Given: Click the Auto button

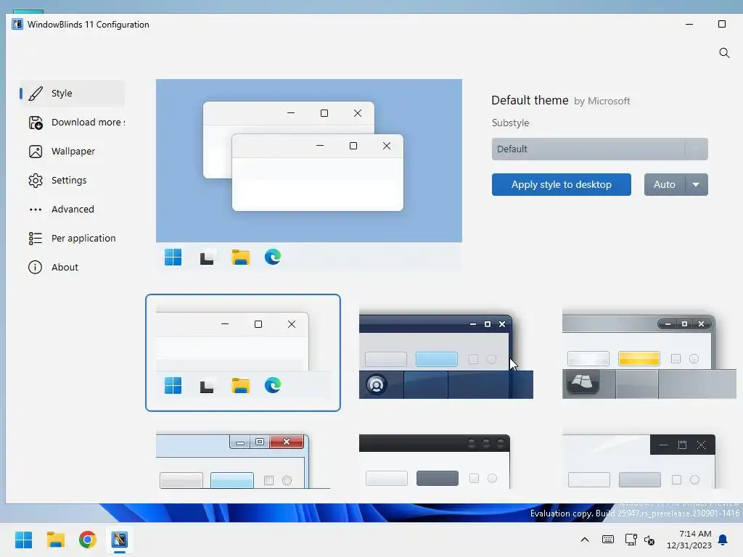Looking at the screenshot, I should coord(665,184).
